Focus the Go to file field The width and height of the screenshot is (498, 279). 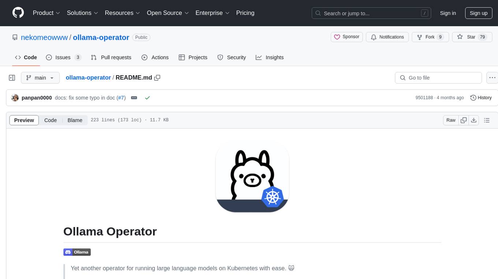pyautogui.click(x=438, y=78)
